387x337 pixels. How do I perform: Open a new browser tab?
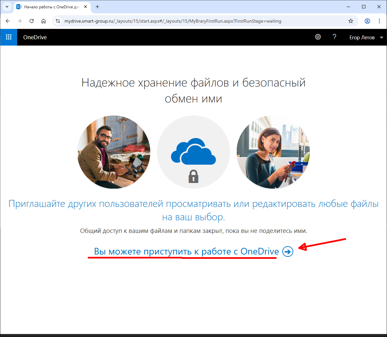point(97,7)
